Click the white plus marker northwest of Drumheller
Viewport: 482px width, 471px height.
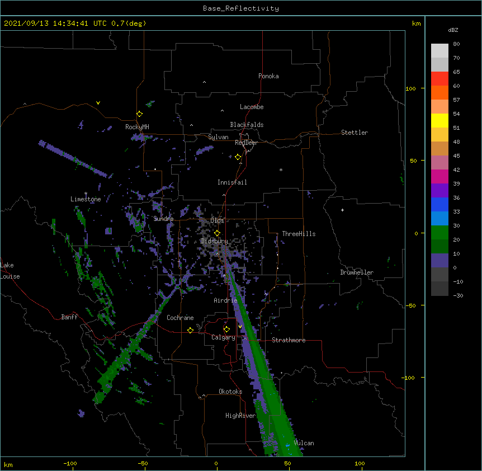342,210
